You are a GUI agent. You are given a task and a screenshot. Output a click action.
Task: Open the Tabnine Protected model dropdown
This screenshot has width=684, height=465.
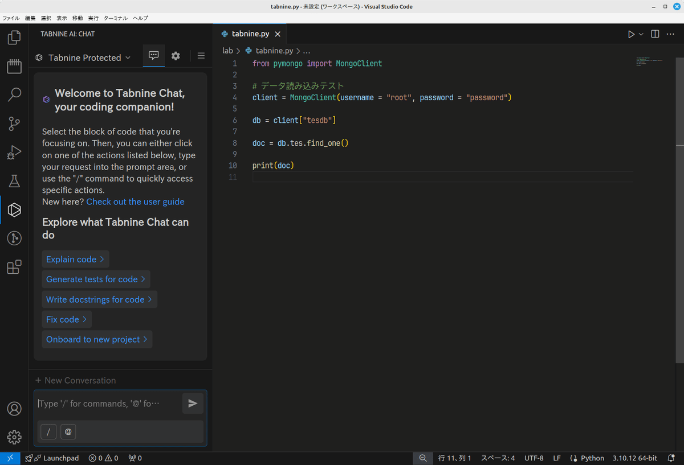point(83,57)
